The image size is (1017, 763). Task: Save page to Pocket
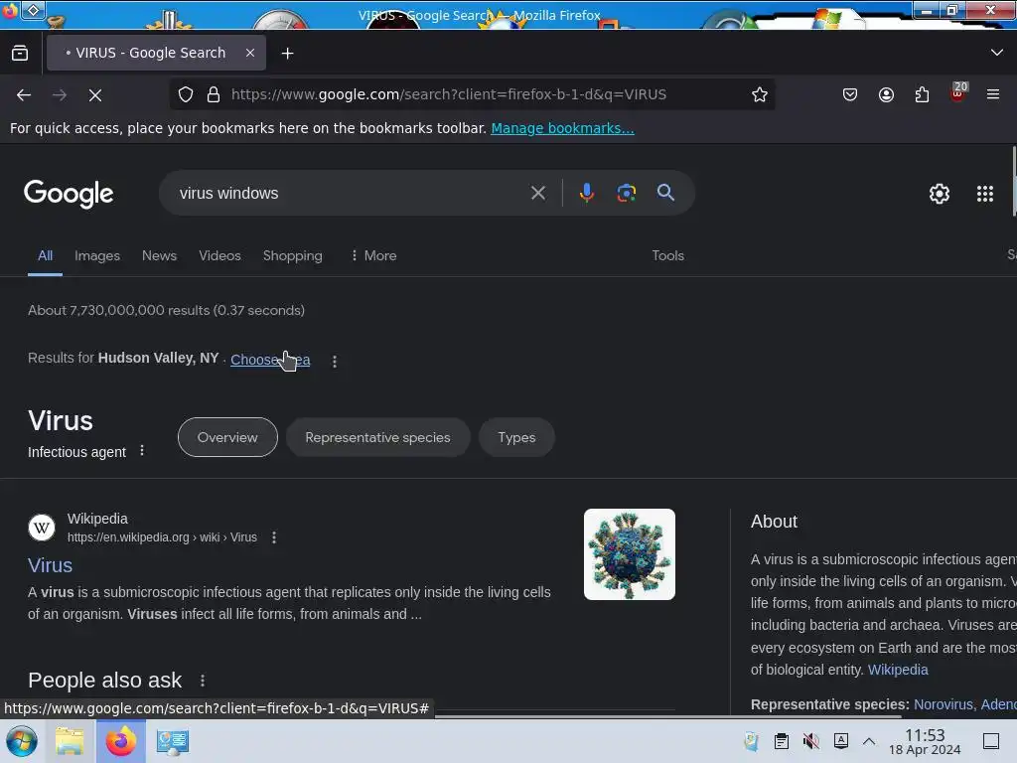point(850,94)
